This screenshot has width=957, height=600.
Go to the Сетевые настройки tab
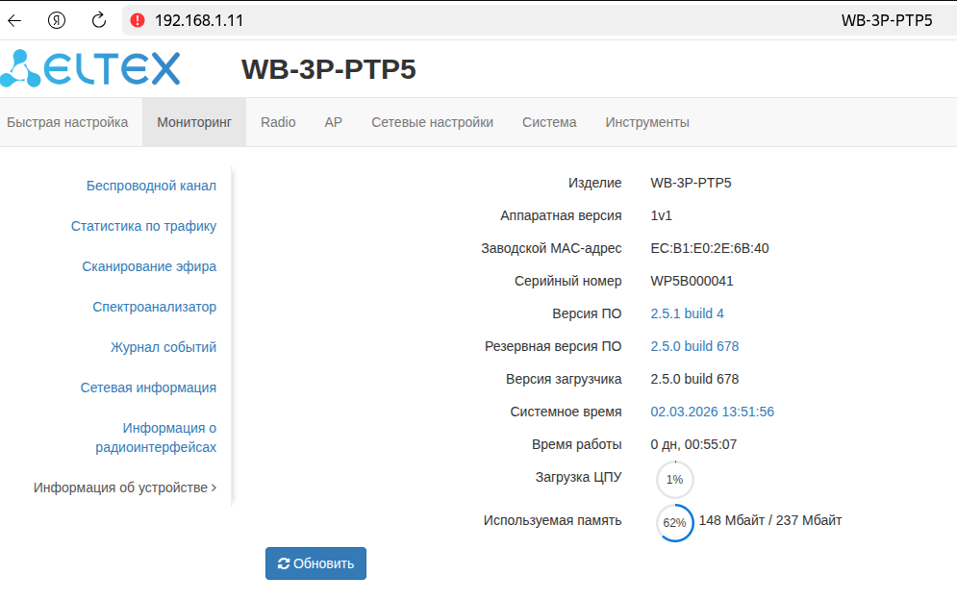coord(432,122)
